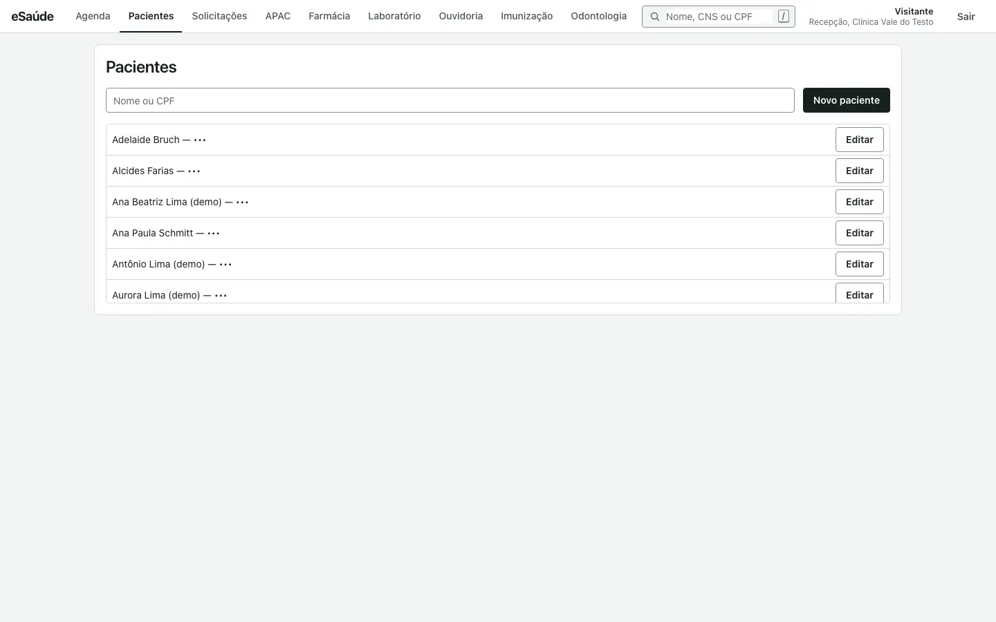996x622 pixels.
Task: Open the Imunização section
Action: (527, 16)
